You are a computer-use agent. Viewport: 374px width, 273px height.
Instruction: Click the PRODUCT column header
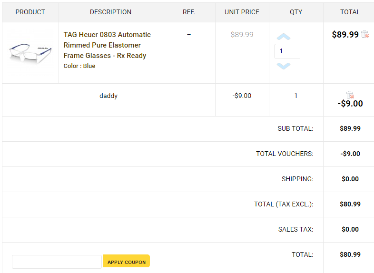coord(30,12)
